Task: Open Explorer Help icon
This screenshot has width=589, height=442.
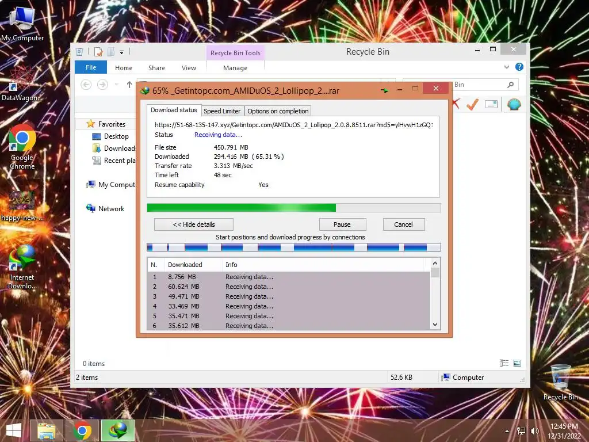Action: click(x=519, y=67)
